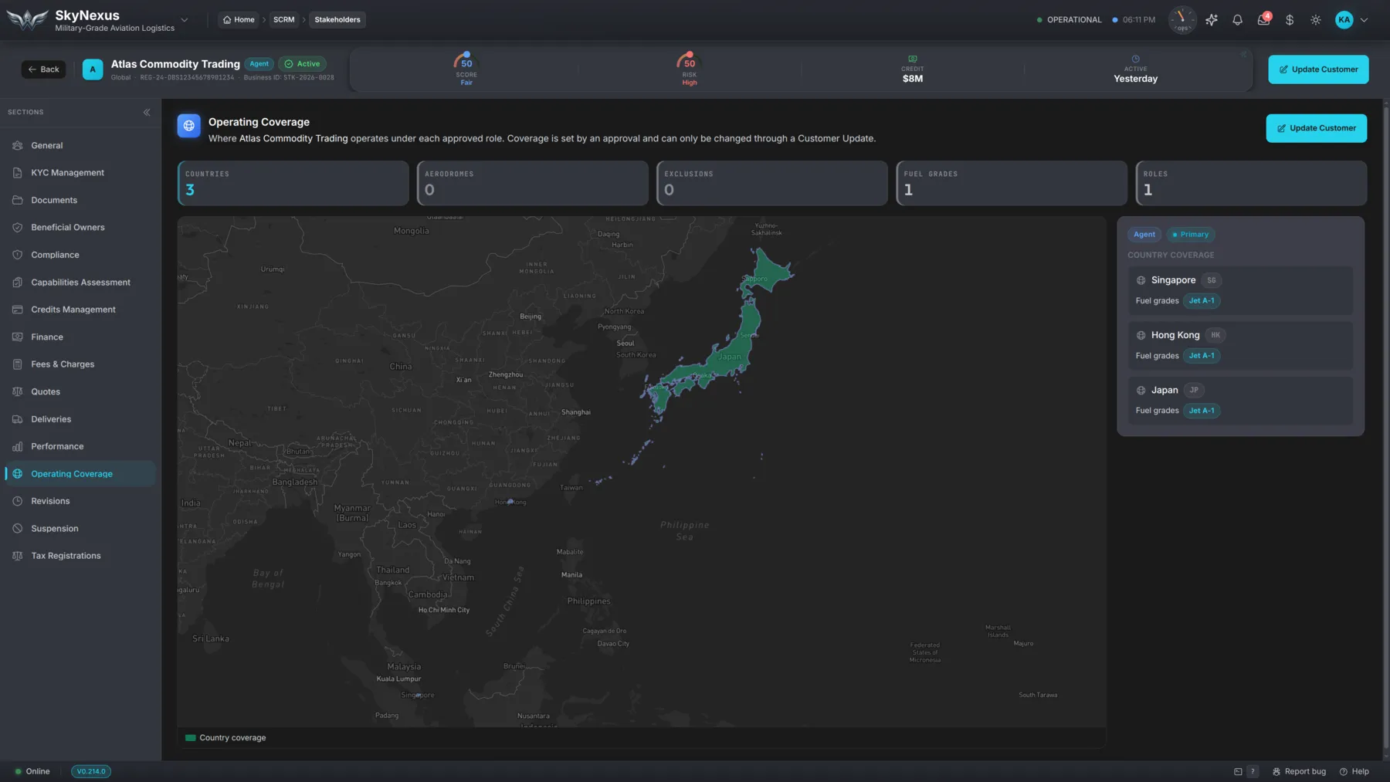
Task: Open the notifications bell
Action: click(x=1237, y=20)
